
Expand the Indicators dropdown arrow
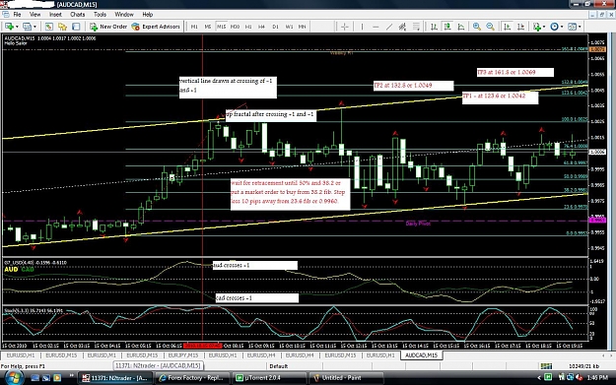pos(544,27)
